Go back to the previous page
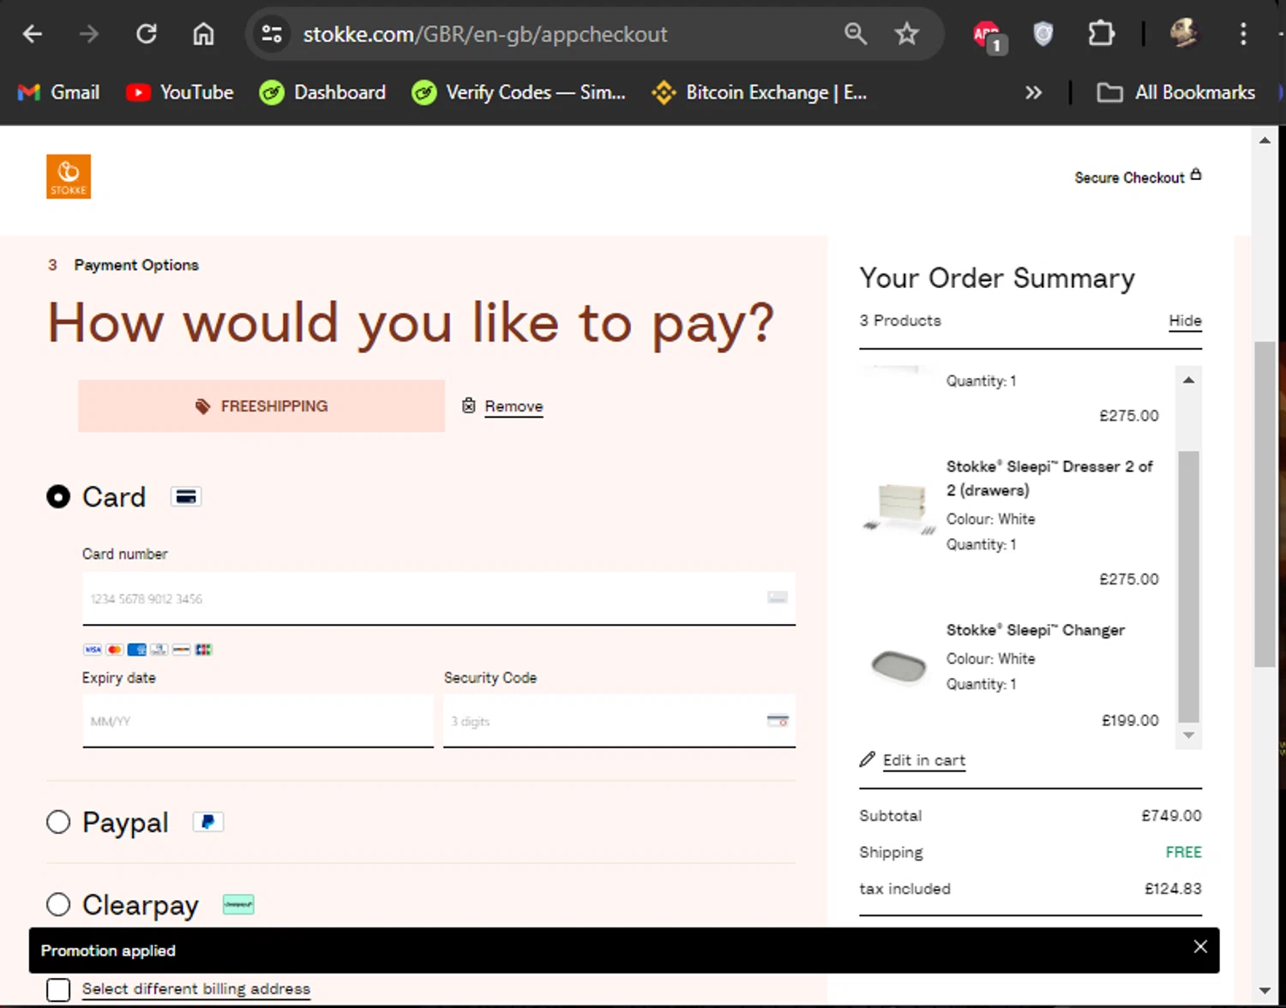The height and width of the screenshot is (1008, 1286). [33, 34]
